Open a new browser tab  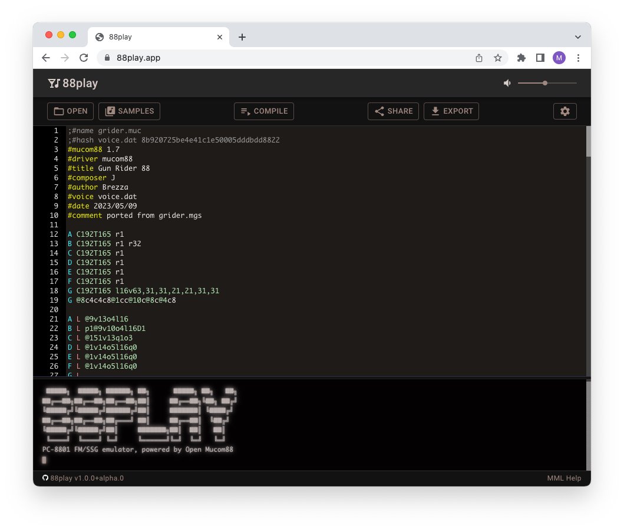point(242,37)
